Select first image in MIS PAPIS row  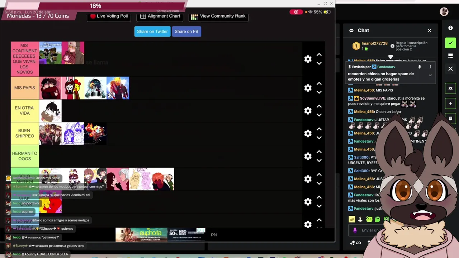coord(50,88)
